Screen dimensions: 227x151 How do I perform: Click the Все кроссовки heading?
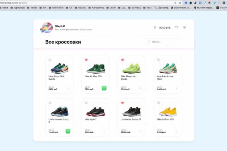click(63, 42)
